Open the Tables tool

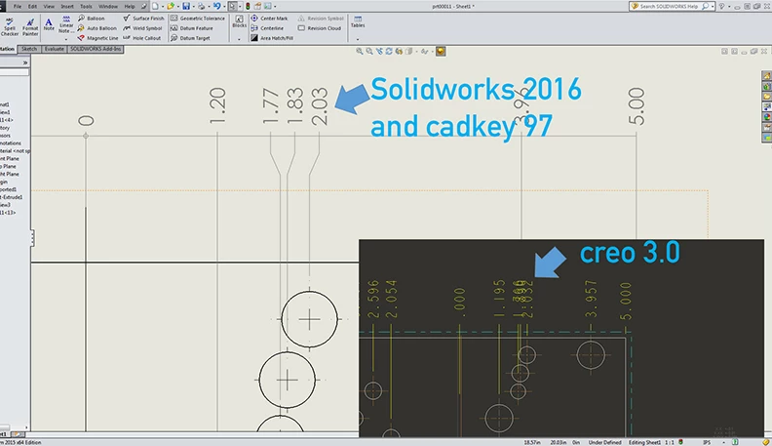(358, 21)
